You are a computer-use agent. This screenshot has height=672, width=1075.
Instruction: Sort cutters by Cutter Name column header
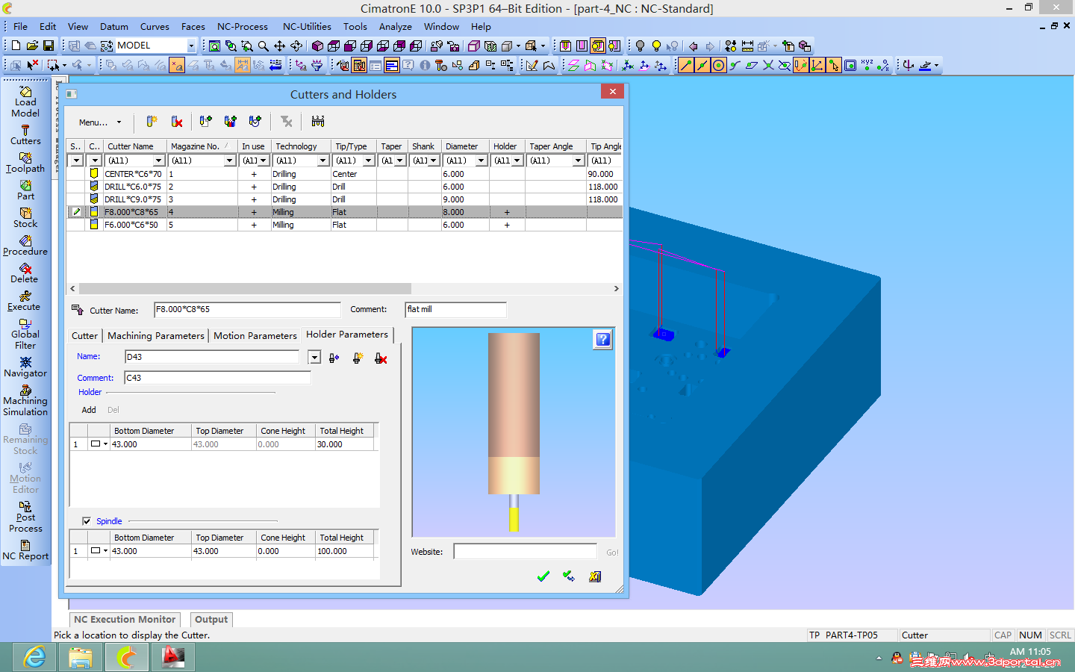(135, 146)
